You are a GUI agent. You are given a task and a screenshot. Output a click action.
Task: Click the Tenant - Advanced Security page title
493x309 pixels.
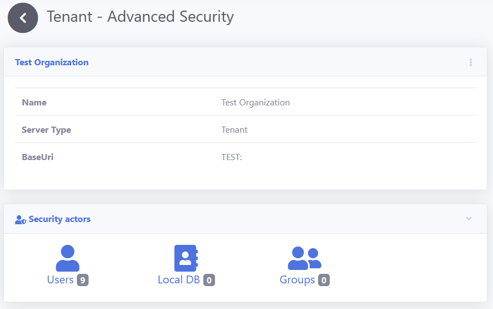[x=140, y=17]
